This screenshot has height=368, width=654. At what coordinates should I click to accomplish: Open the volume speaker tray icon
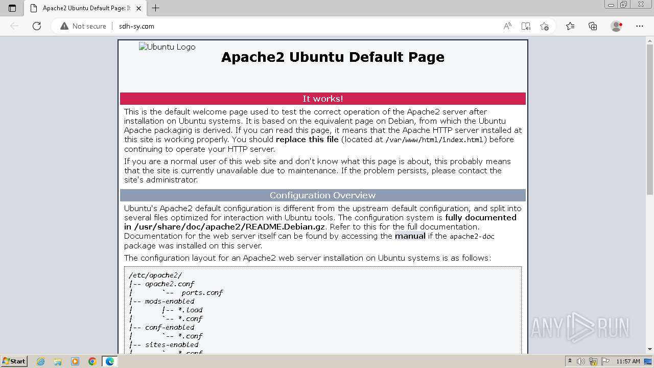[x=581, y=361]
